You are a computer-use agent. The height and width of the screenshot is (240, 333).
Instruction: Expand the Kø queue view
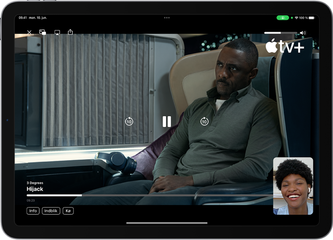[68, 211]
